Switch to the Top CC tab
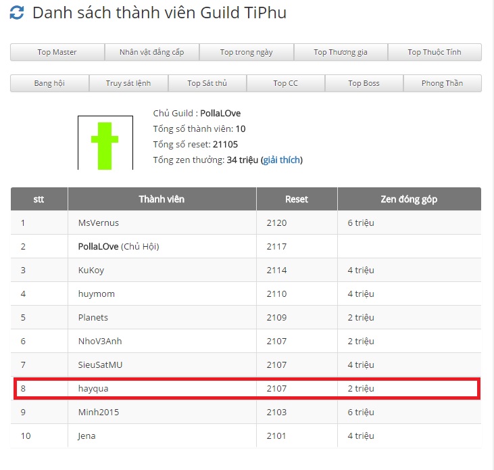494x470 pixels. point(285,83)
